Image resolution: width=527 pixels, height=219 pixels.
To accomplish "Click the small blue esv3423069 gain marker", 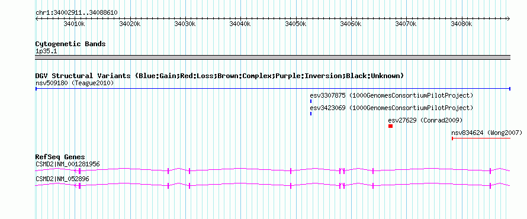I will [311, 114].
